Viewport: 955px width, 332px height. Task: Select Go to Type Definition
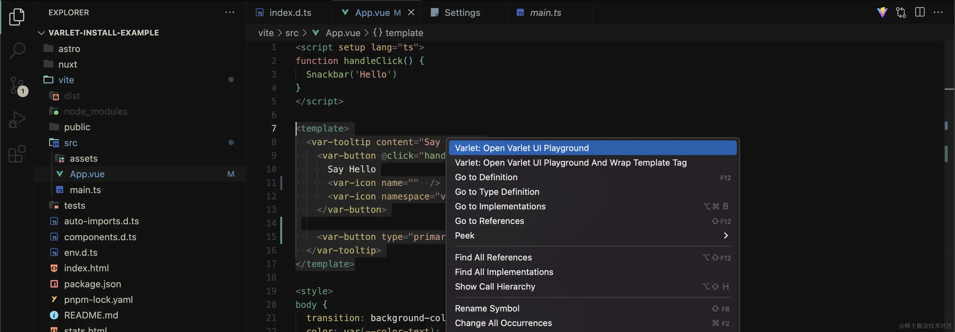[593, 192]
